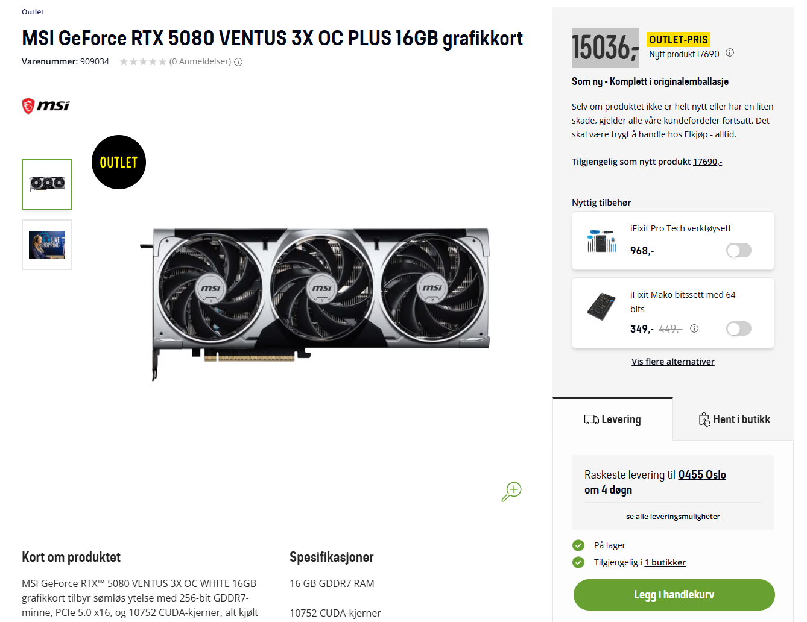Click the MSI brand logo
The height and width of the screenshot is (622, 807).
46,106
